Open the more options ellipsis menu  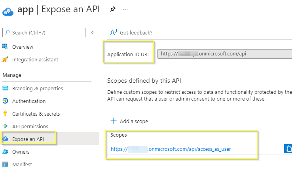125,9
